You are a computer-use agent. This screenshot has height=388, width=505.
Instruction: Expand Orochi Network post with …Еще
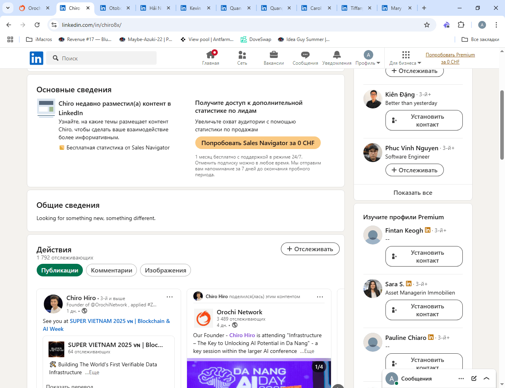[x=307, y=351]
